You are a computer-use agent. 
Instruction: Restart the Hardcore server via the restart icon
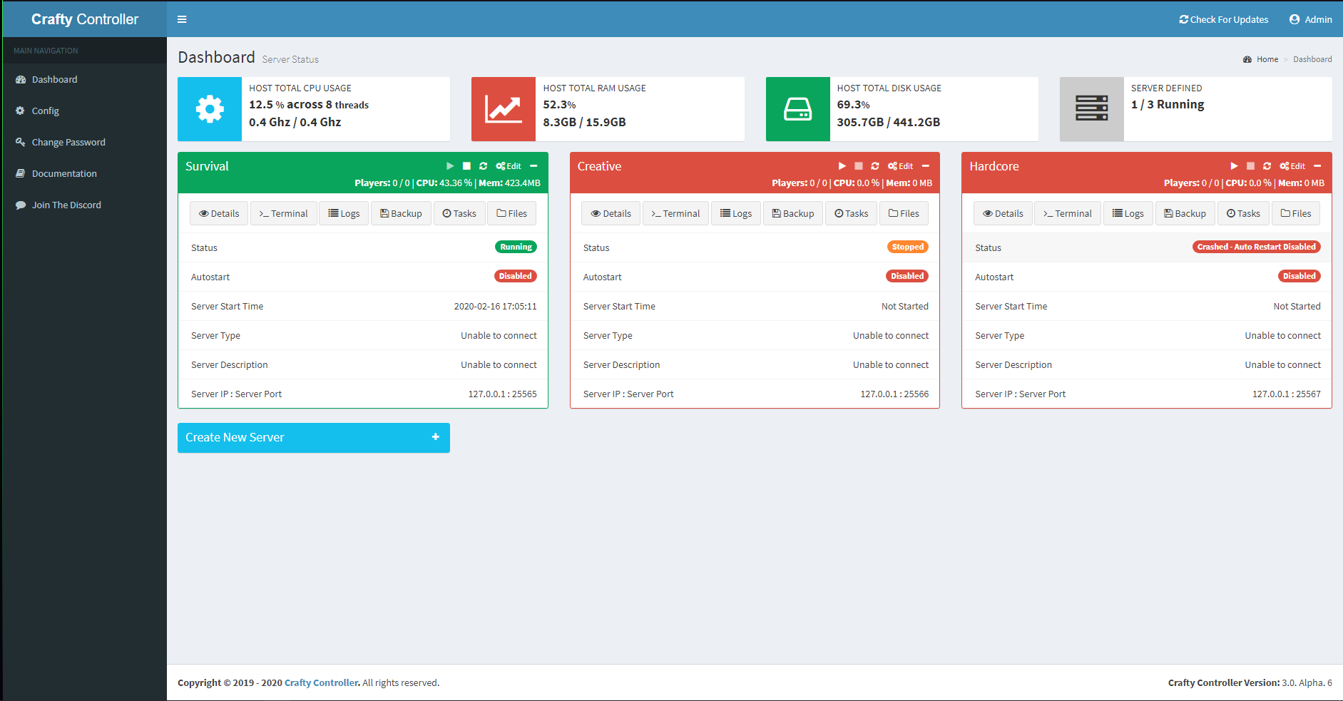click(x=1267, y=165)
